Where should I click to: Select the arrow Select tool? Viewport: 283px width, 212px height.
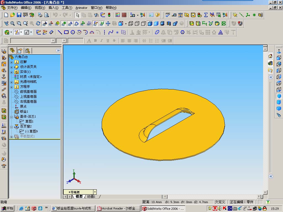click(x=78, y=15)
